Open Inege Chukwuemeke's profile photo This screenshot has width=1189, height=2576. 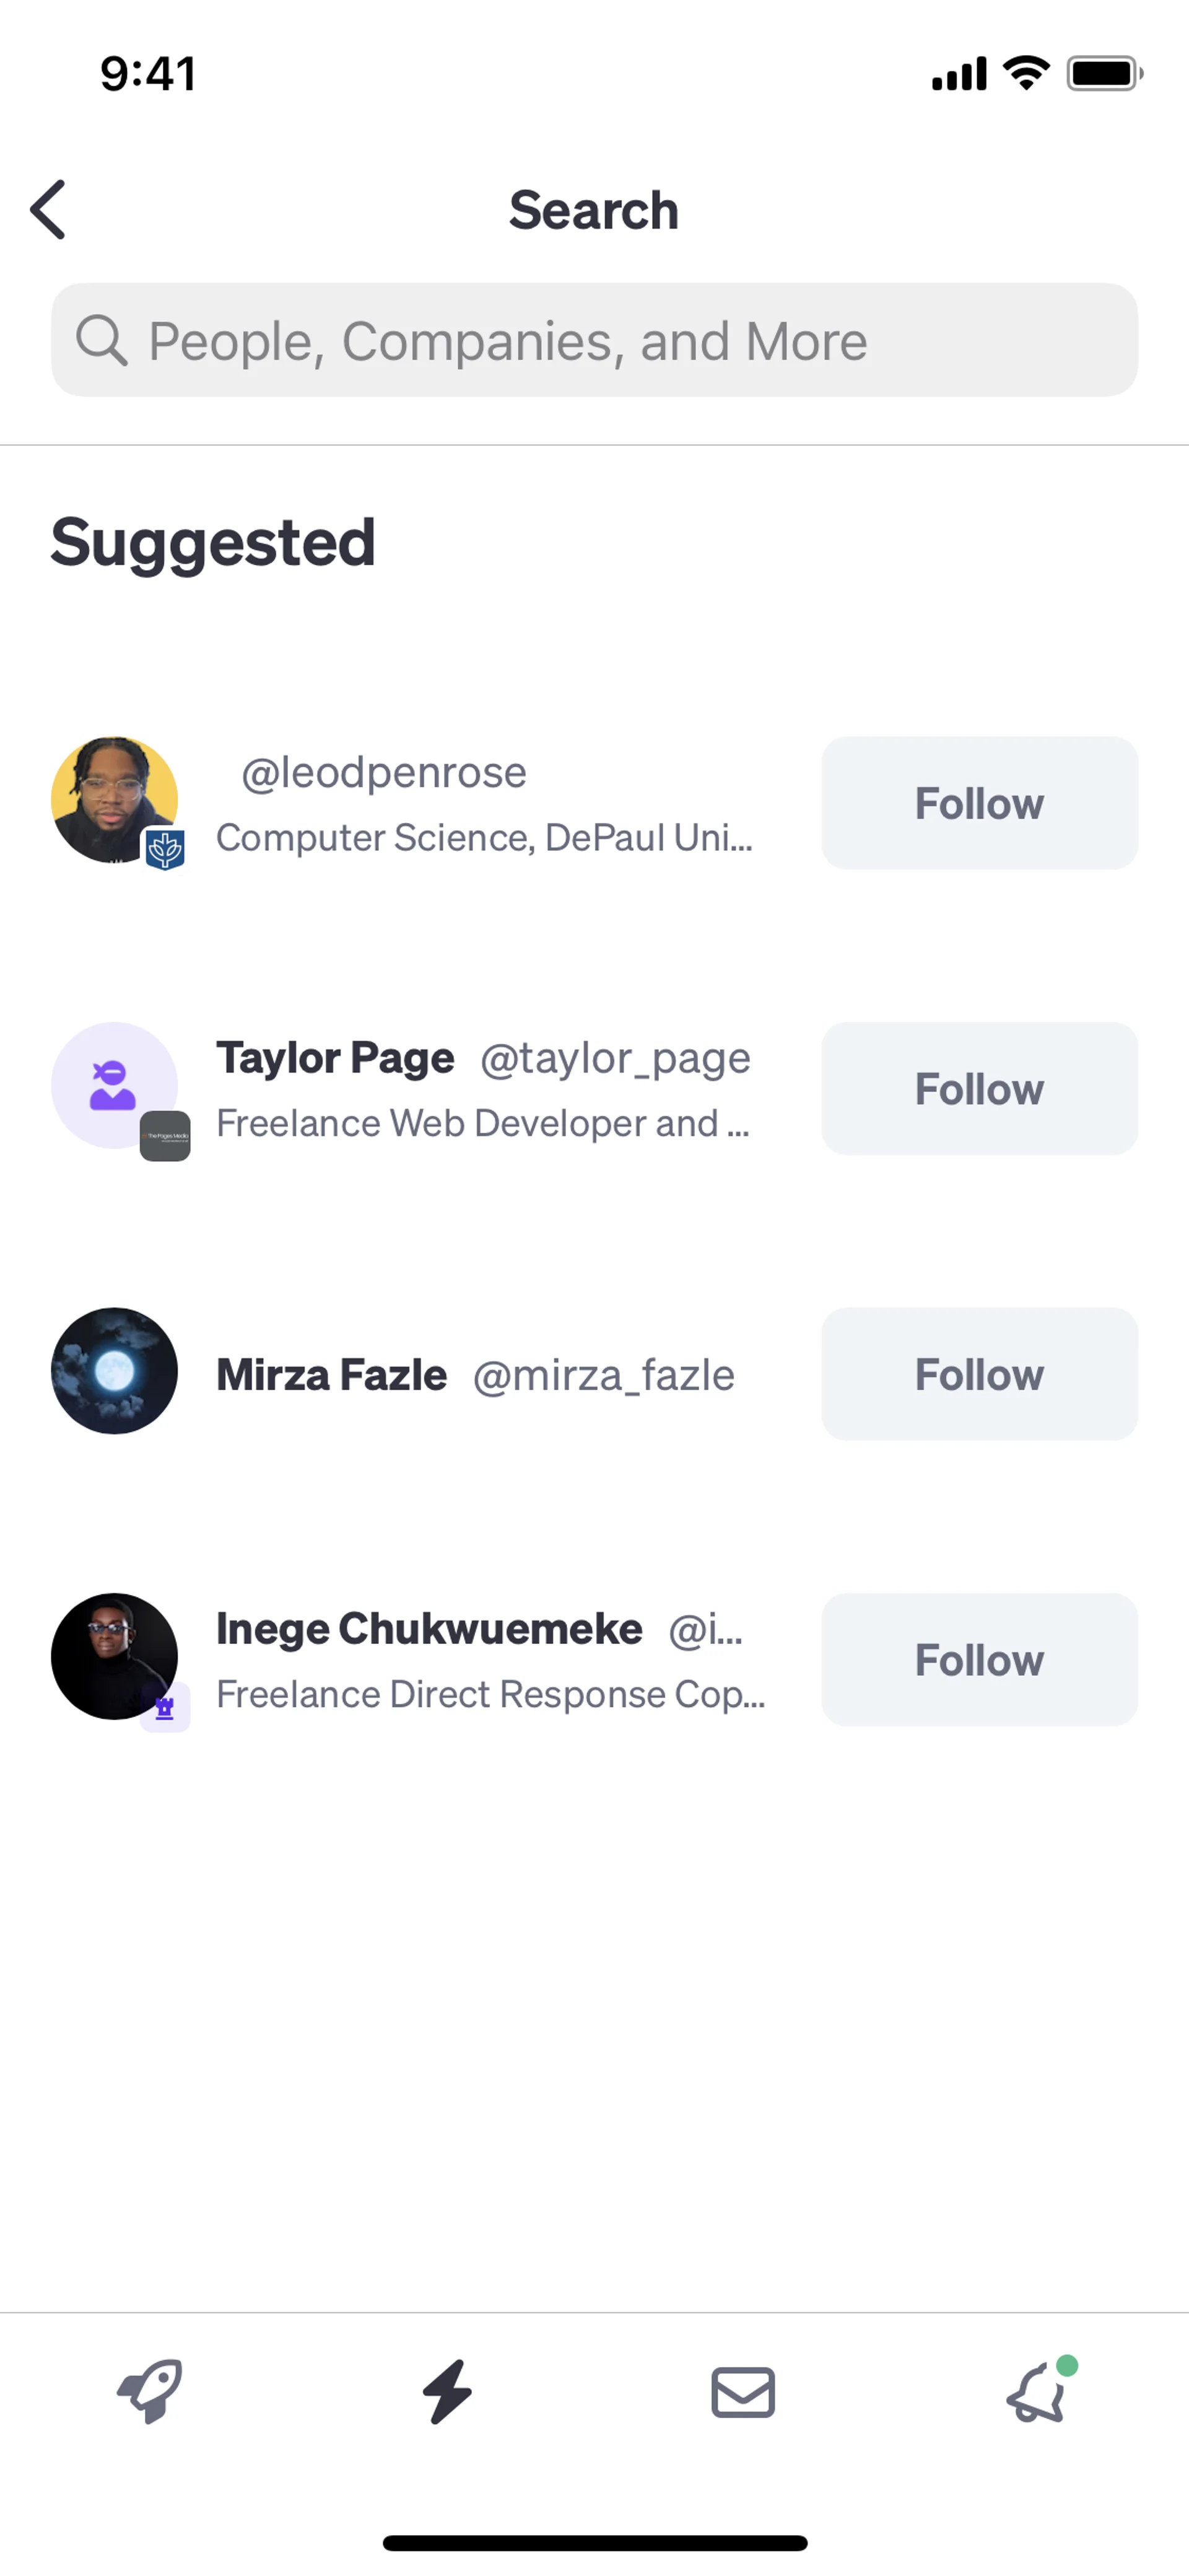(113, 1655)
